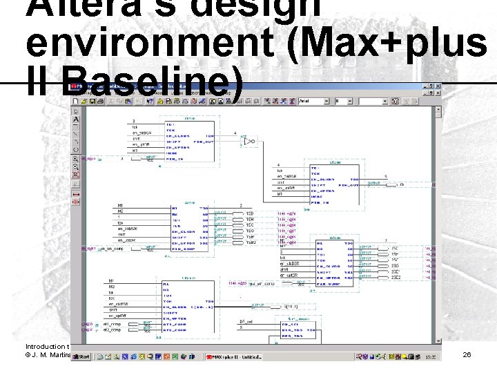Viewport: 497px width, 373px height.
Task: Select the at2_comp input pin
Action: pos(134,330)
